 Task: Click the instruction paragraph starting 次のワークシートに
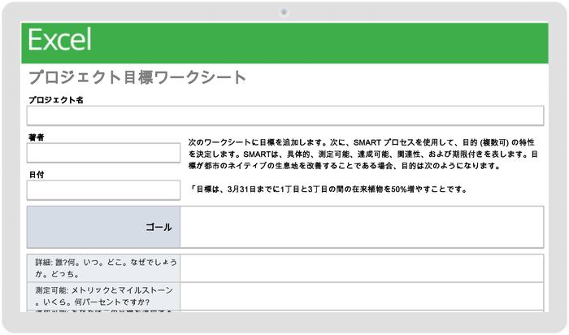pos(363,154)
